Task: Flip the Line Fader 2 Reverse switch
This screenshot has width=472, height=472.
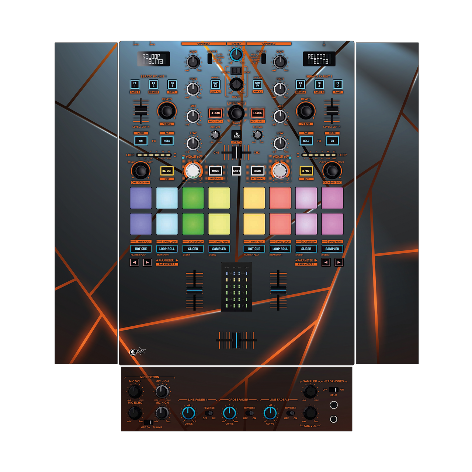Action: click(291, 413)
